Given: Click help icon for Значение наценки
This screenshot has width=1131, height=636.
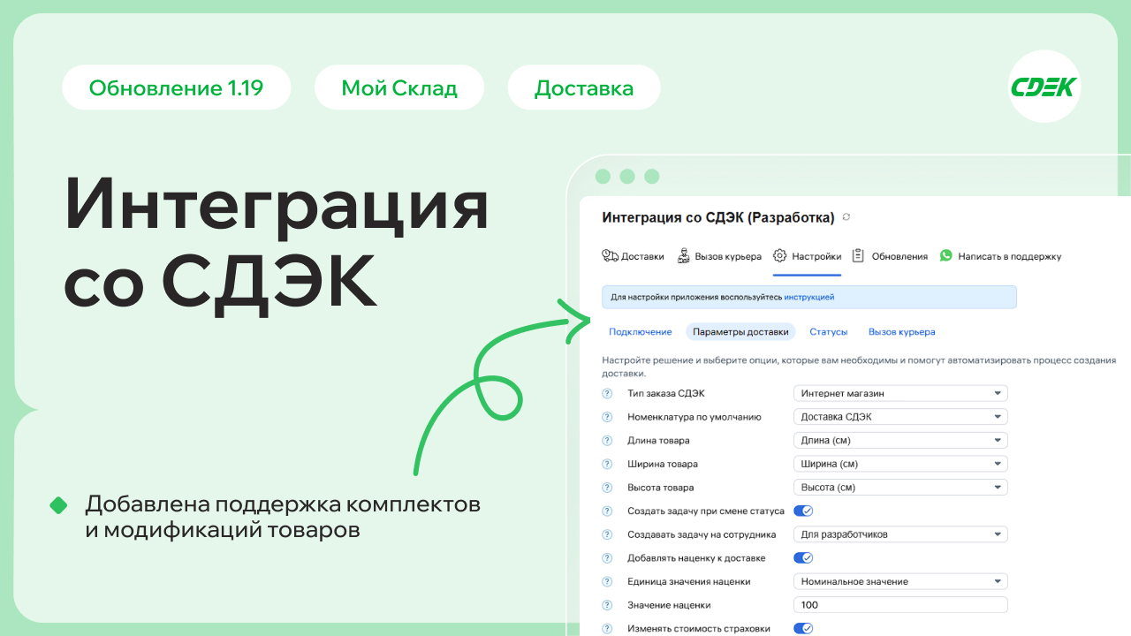Looking at the screenshot, I should click(607, 605).
